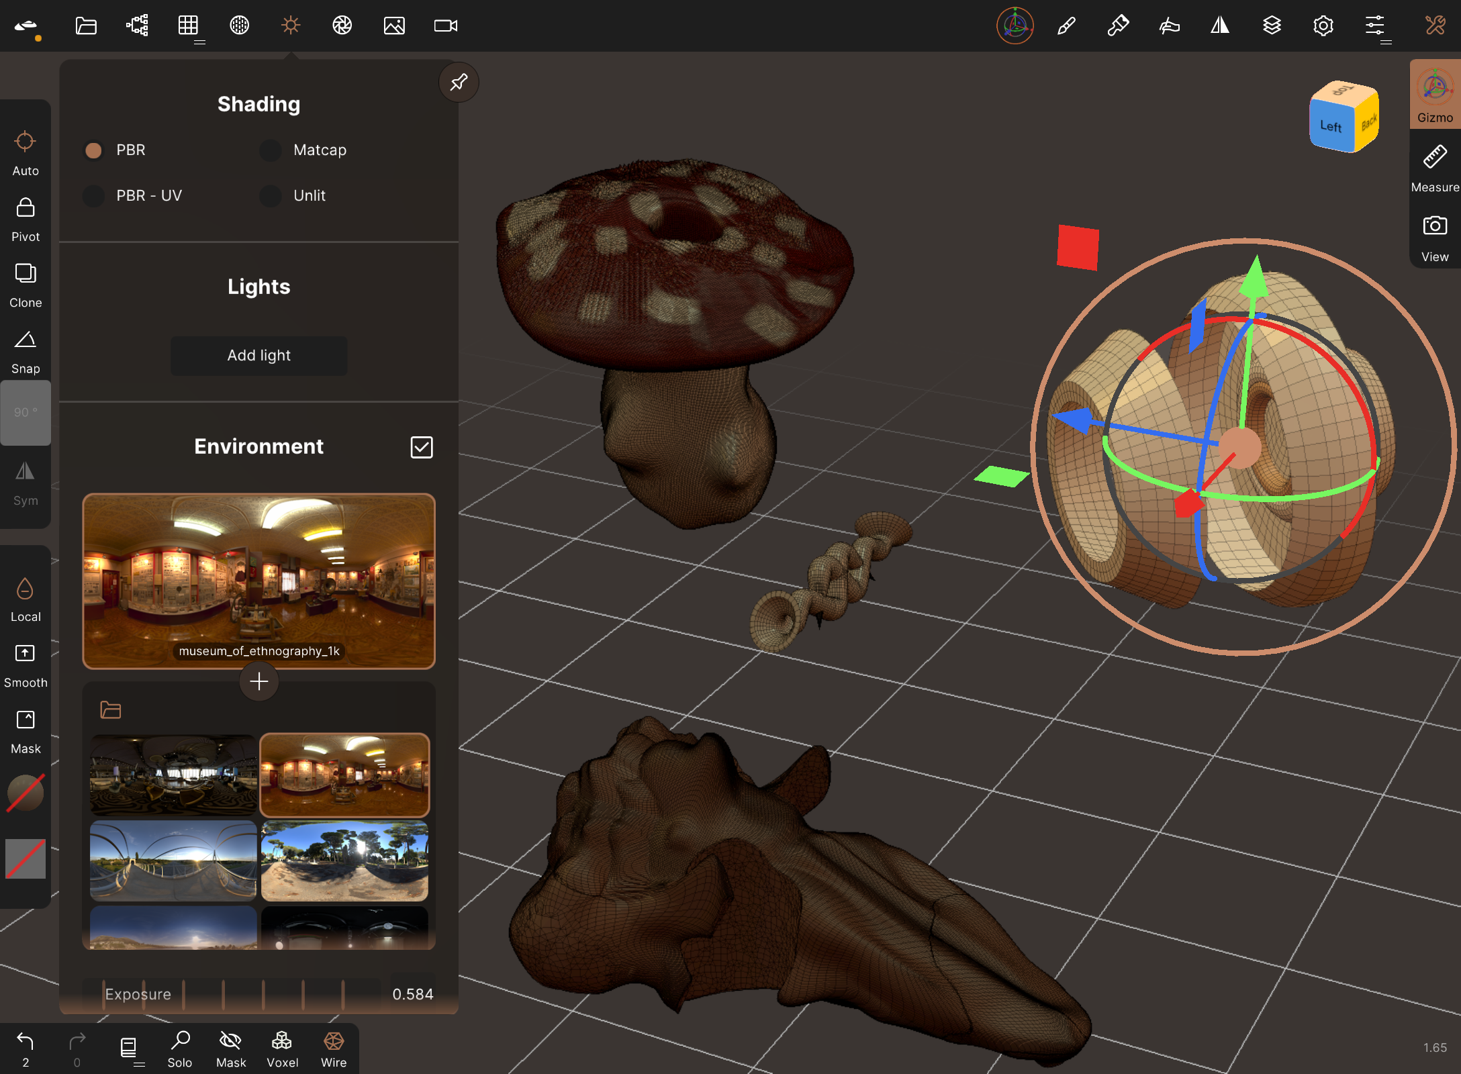Open the Files menu

point(86,26)
